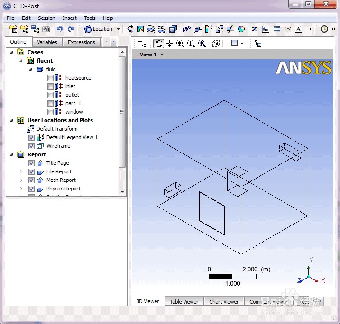Viewport: 340px width, 324px height.
Task: Enable the outlet boundary checkbox
Action: click(50, 95)
